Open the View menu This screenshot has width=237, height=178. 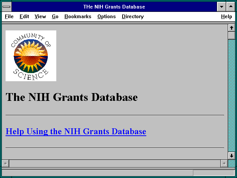click(x=40, y=16)
